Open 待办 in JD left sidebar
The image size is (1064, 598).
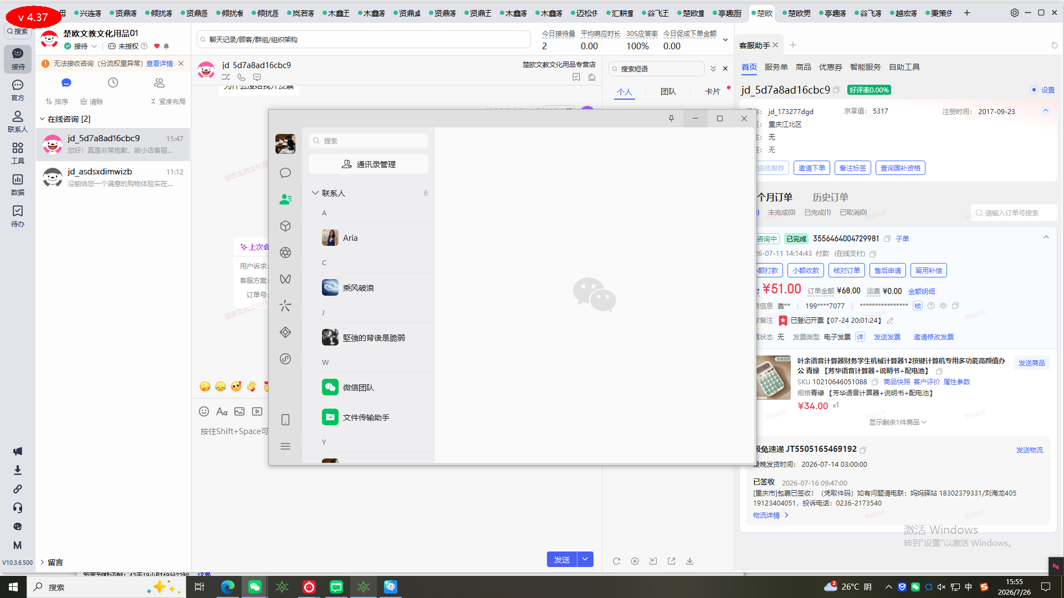[x=18, y=216]
